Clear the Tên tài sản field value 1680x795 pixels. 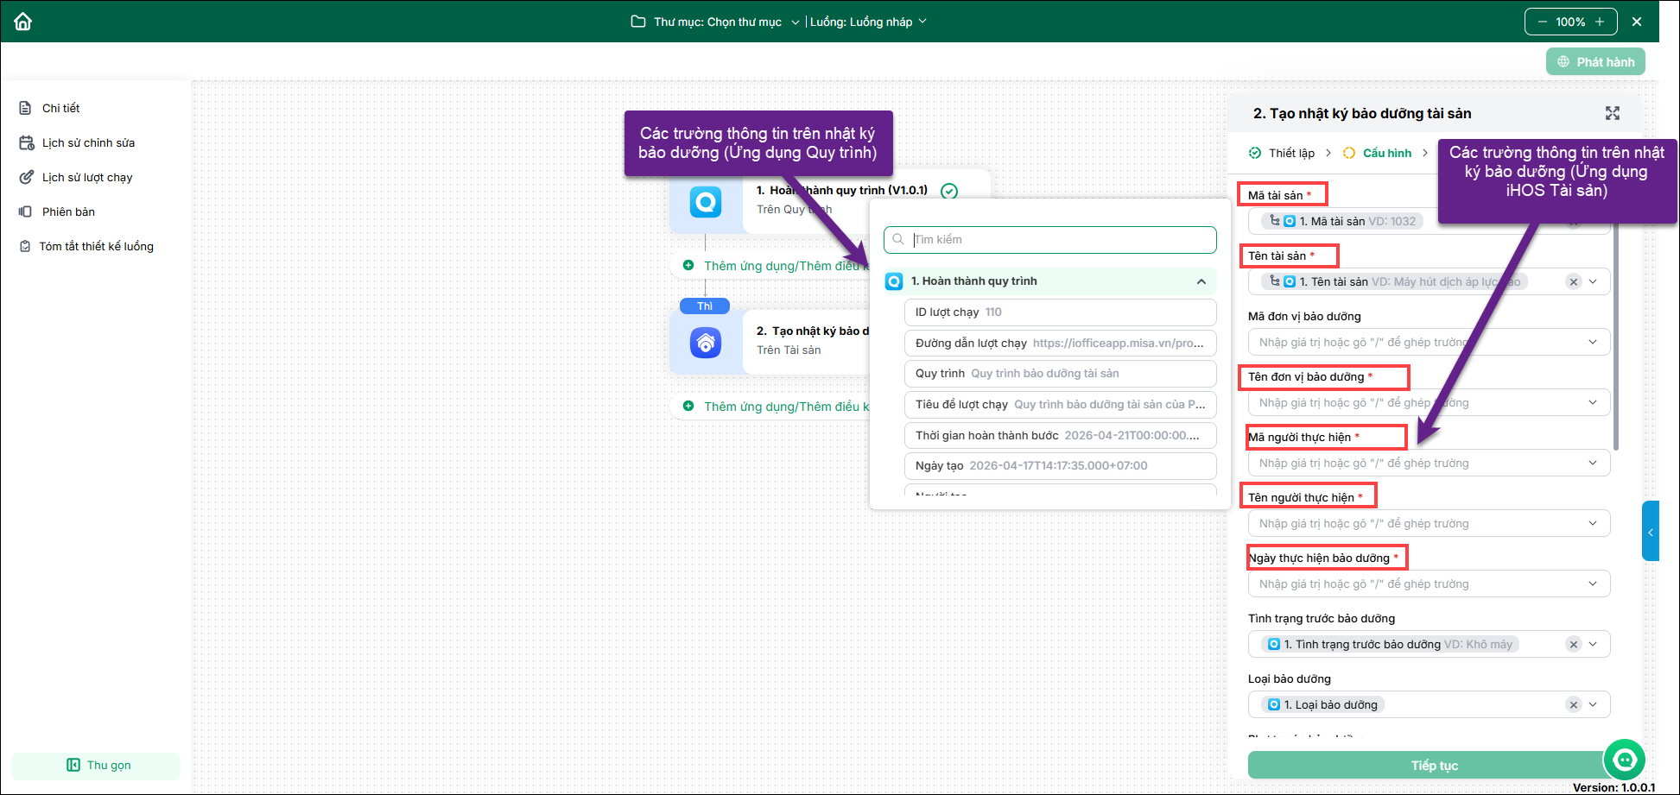pyautogui.click(x=1574, y=282)
